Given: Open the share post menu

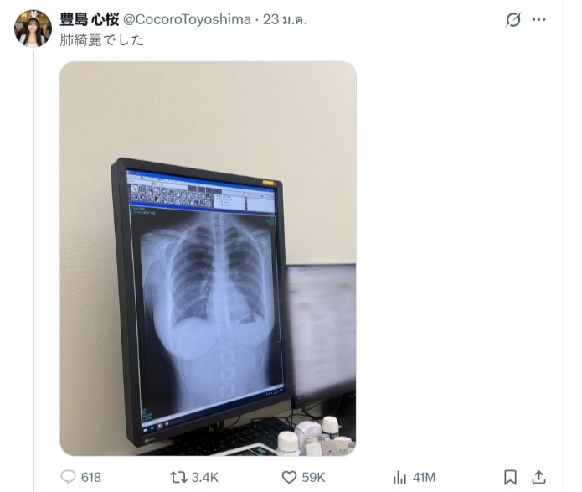Looking at the screenshot, I should (x=538, y=477).
